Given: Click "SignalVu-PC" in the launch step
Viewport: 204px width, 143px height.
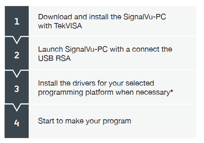Looking at the screenshot, I should click(x=86, y=49).
